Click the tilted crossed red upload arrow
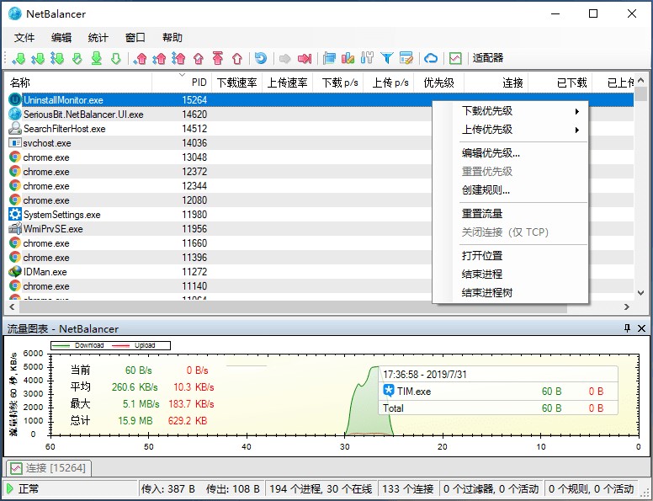The image size is (653, 501). (x=199, y=58)
